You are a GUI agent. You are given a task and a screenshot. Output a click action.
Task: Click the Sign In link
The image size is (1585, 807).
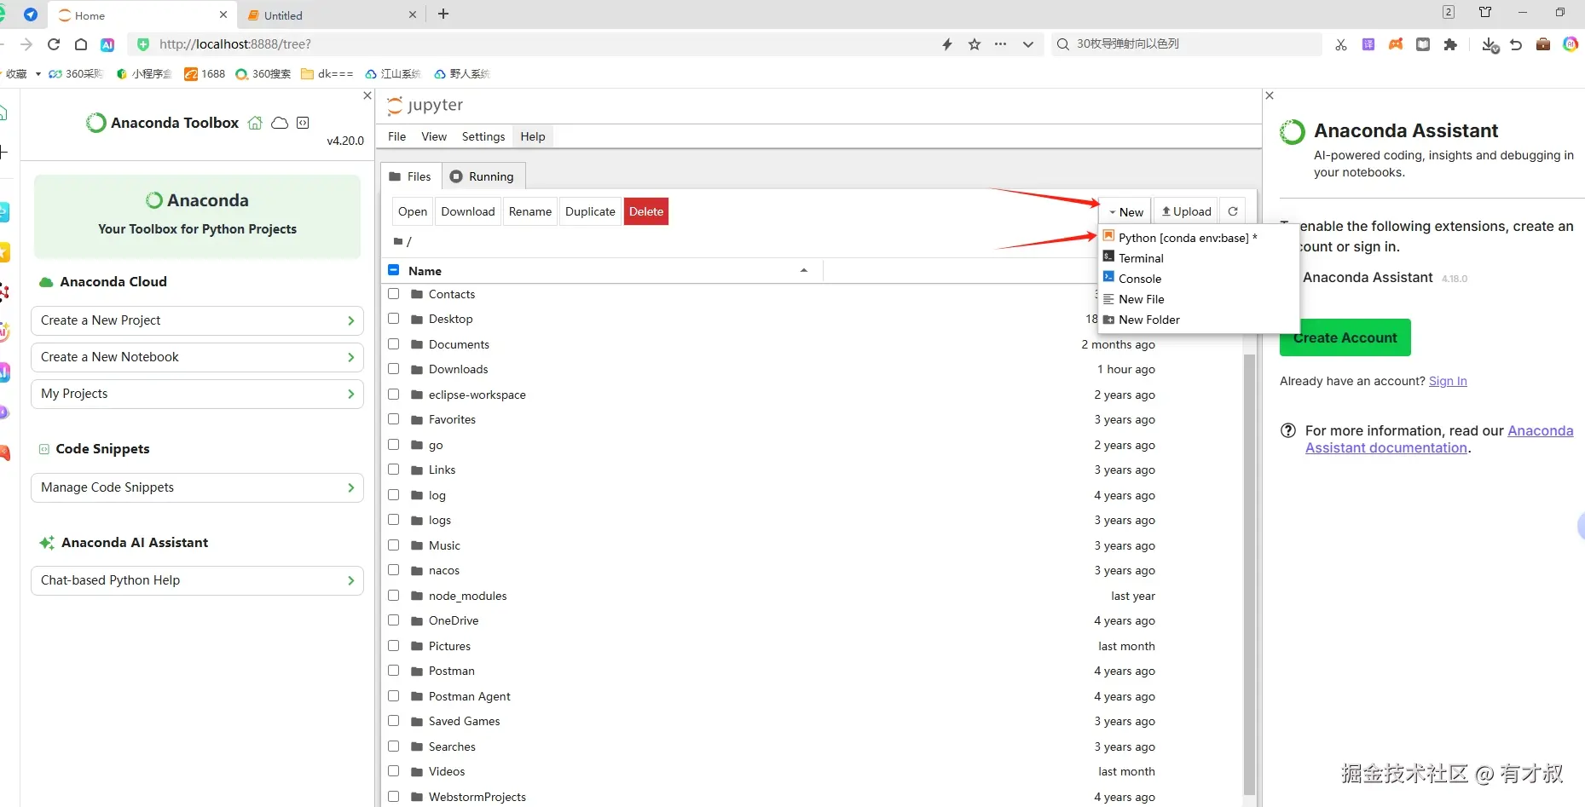click(1448, 381)
